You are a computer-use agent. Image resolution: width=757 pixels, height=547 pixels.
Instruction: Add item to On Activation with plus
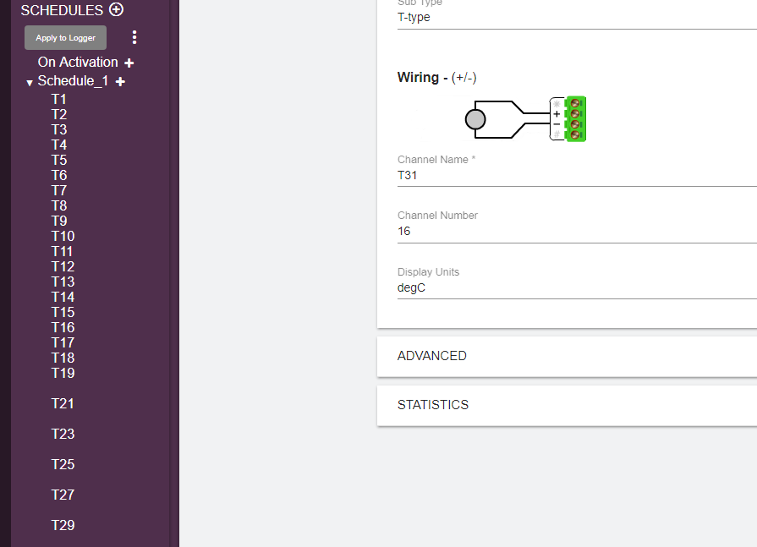click(129, 63)
